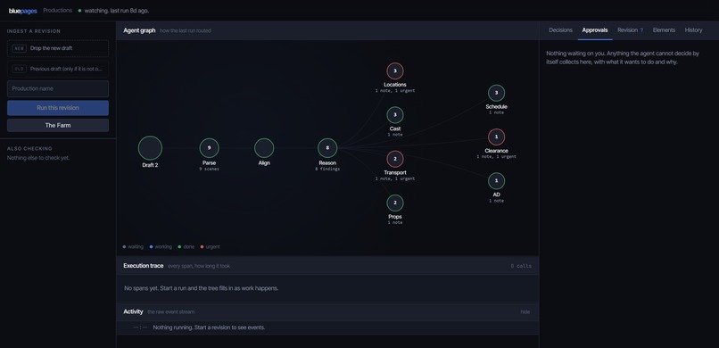Screen dimensions: 719x348
Task: Click the working legend dot
Action: (151, 246)
